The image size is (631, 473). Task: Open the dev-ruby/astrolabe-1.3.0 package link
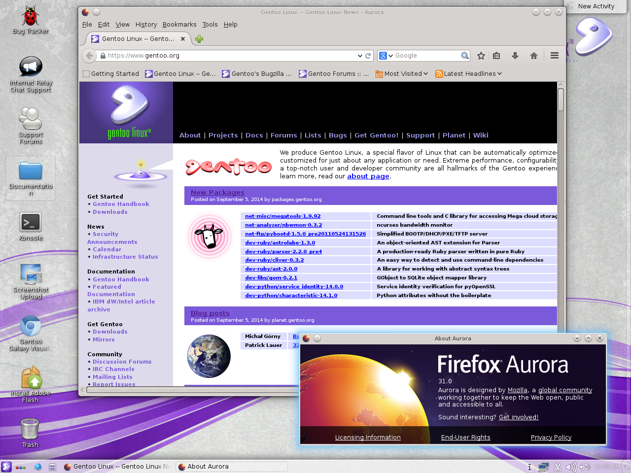(x=280, y=243)
